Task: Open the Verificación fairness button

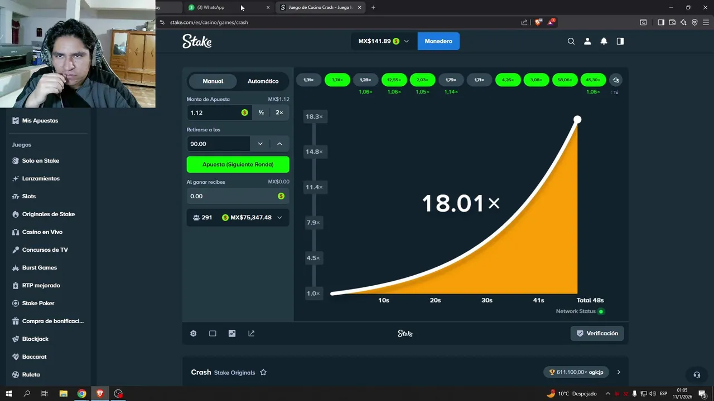Action: [x=597, y=334]
